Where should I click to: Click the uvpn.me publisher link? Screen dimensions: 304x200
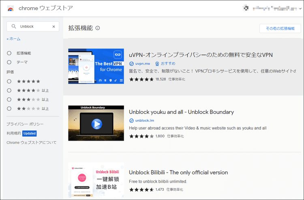(x=143, y=63)
